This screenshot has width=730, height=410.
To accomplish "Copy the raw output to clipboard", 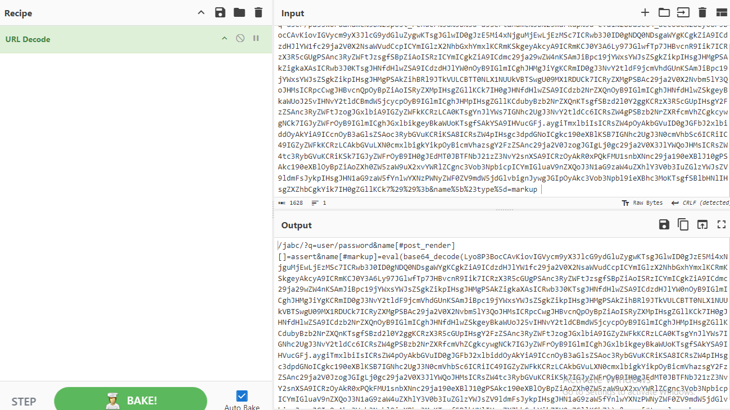I will click(x=683, y=225).
